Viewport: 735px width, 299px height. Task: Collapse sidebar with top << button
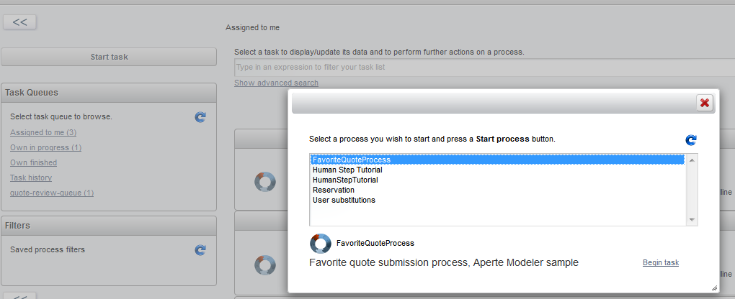click(19, 22)
